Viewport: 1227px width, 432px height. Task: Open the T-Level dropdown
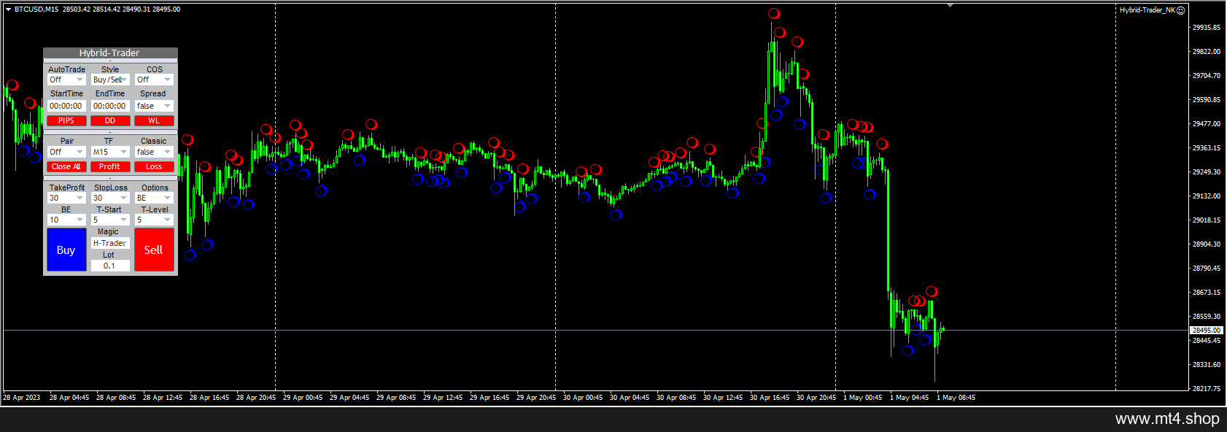(154, 220)
